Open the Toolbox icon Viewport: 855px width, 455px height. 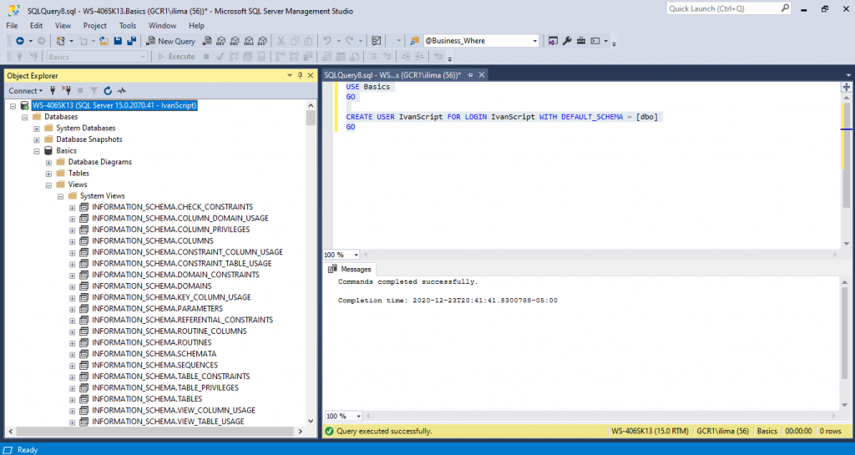(581, 41)
